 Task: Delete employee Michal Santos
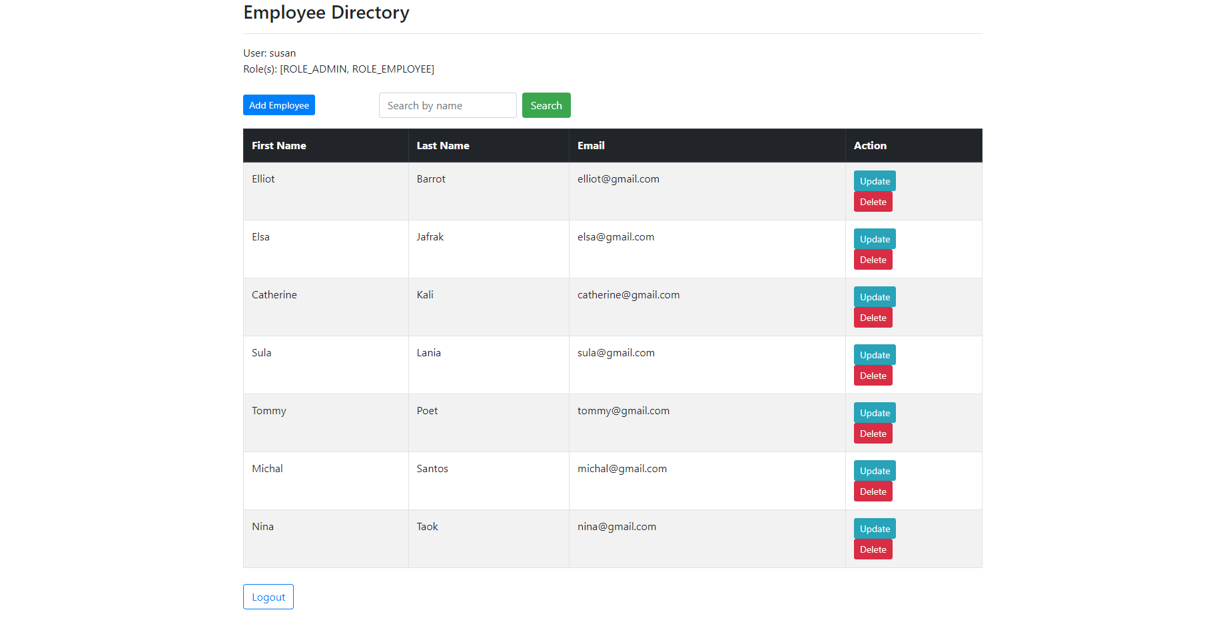pos(873,491)
